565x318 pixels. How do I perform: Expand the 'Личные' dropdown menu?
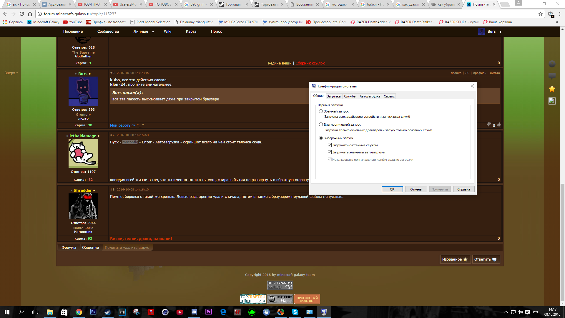point(153,32)
